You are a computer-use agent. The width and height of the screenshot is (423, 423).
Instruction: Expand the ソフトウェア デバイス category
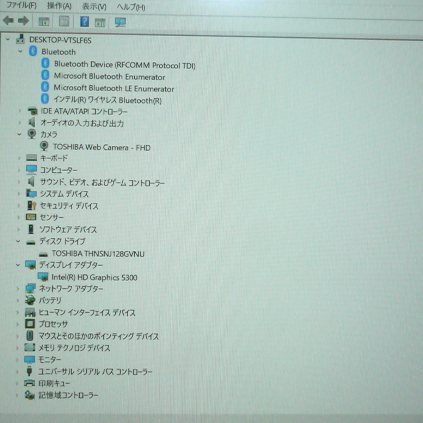coord(19,229)
